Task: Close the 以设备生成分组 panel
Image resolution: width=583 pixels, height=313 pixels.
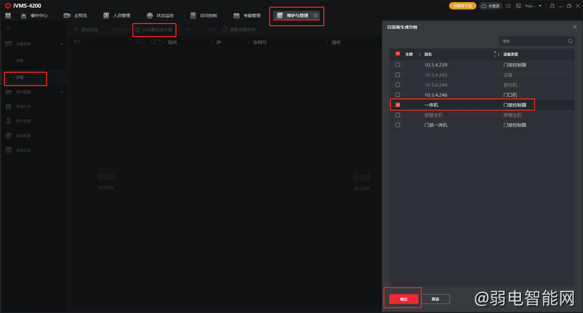Action: tap(575, 27)
